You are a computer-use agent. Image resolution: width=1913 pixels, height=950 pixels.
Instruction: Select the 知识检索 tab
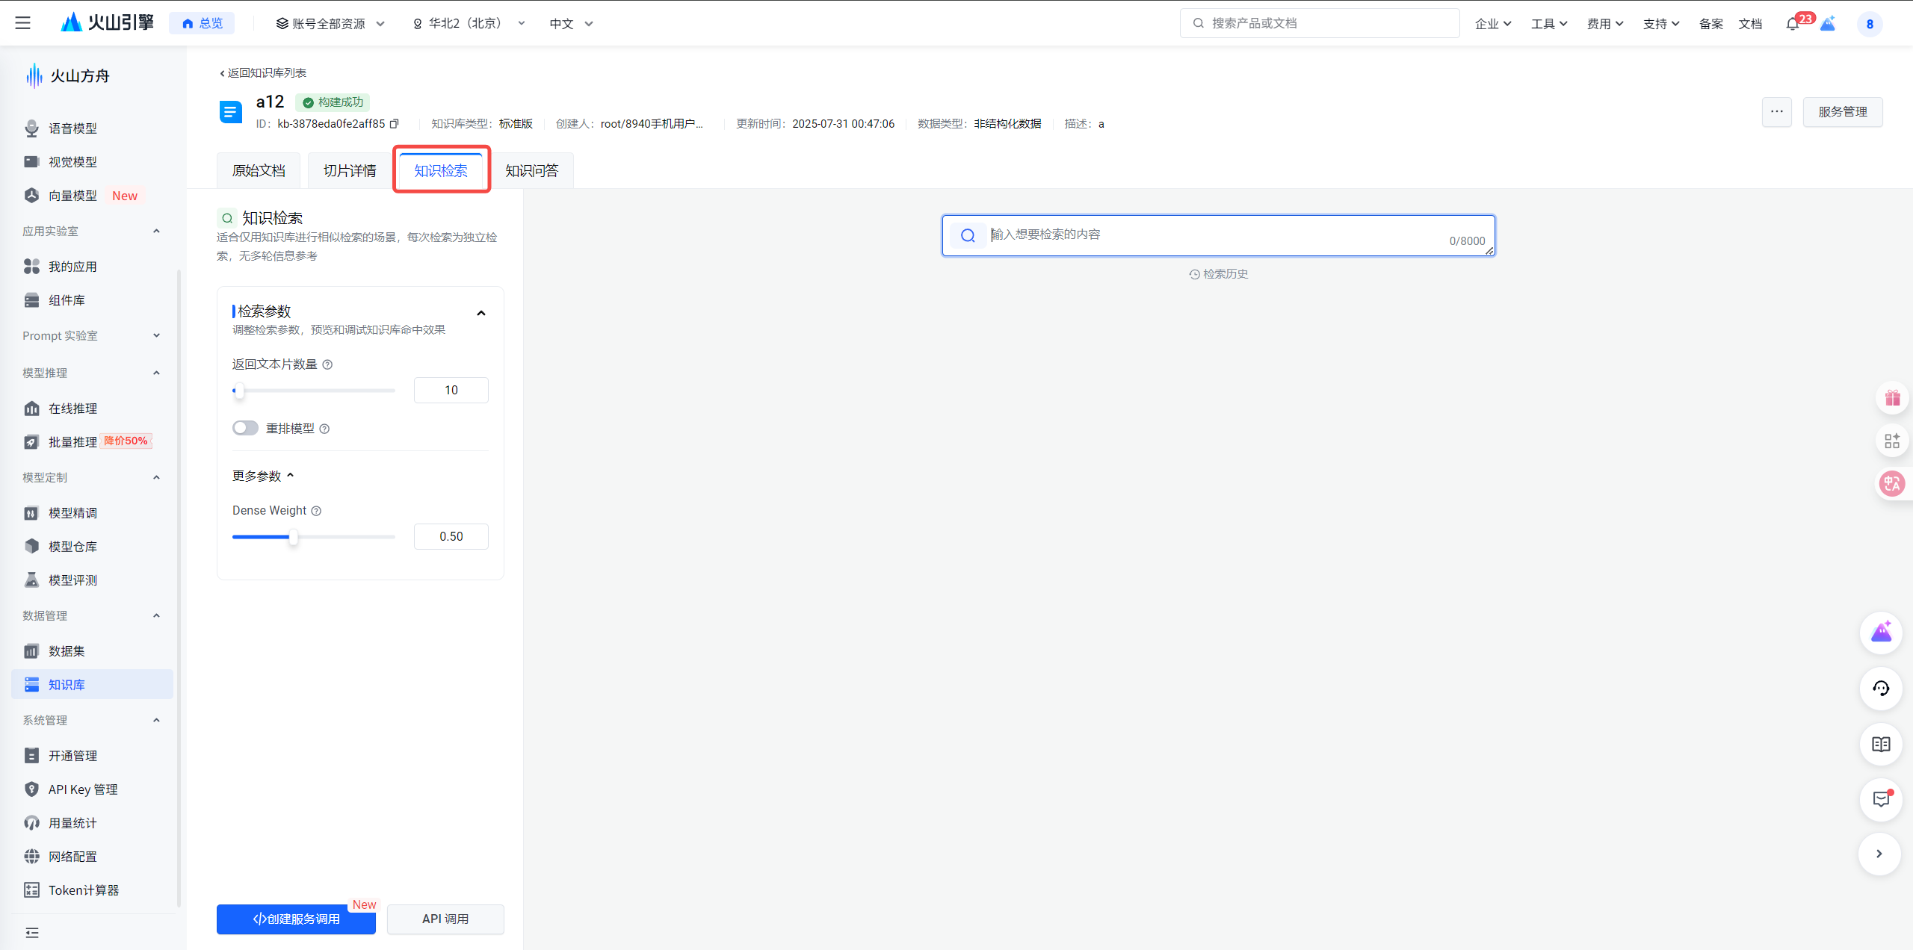(x=441, y=170)
